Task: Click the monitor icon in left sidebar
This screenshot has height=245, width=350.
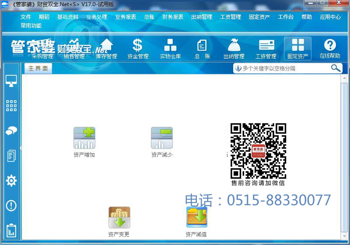Action: pos(11,81)
